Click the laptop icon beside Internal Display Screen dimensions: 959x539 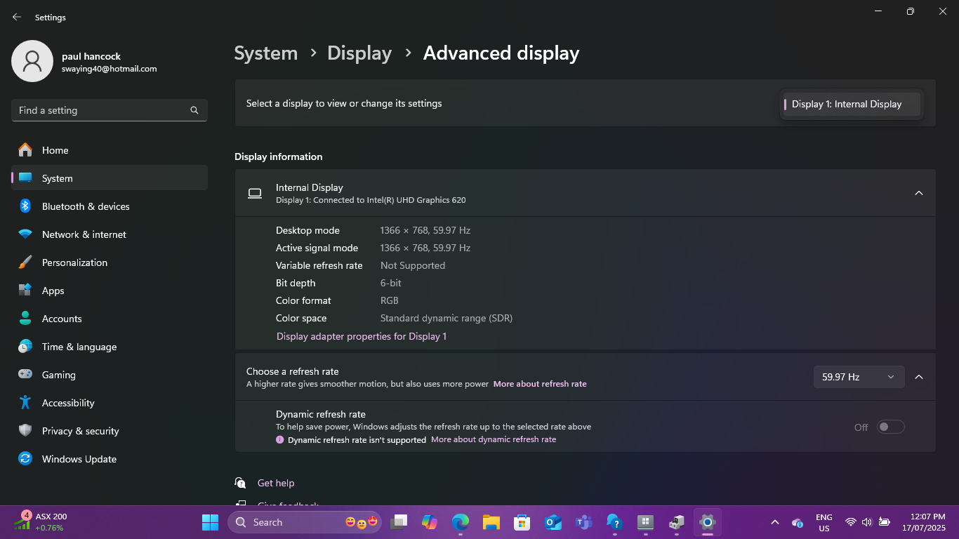point(255,193)
